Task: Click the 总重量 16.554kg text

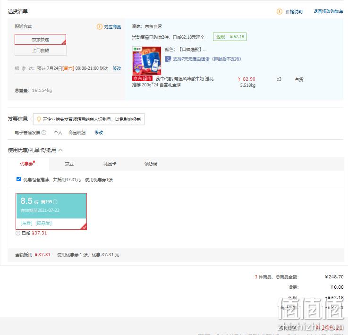Action: [x=34, y=91]
